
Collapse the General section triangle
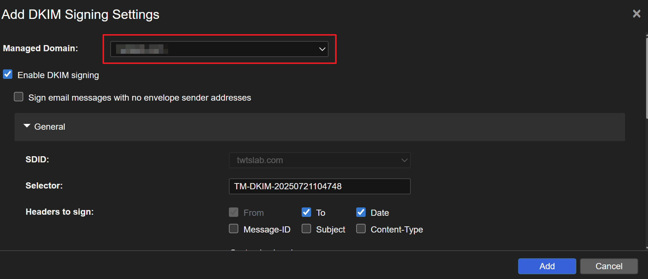tap(27, 126)
